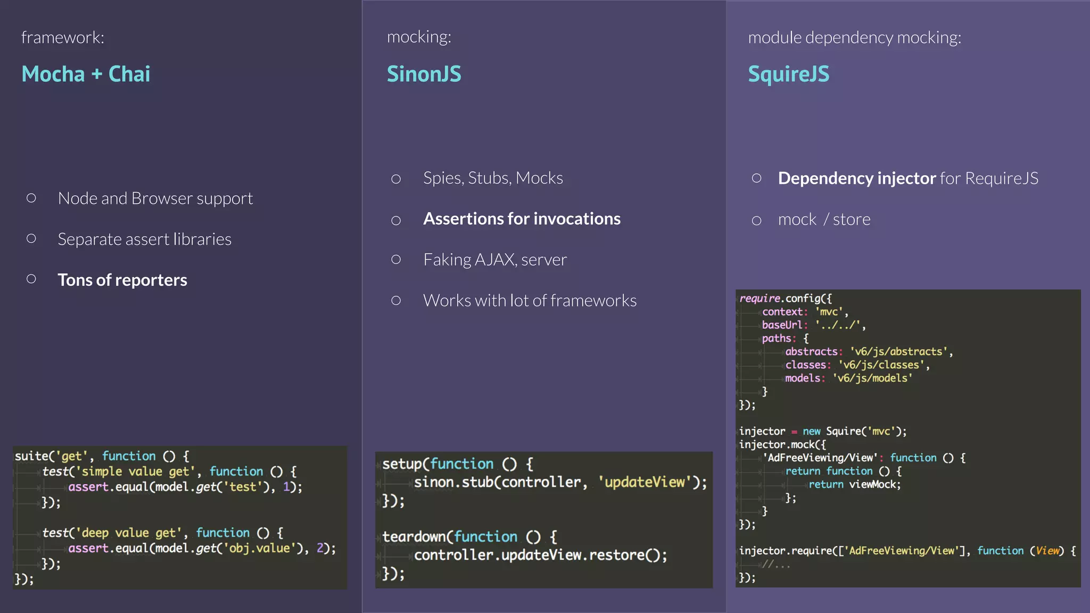The image size is (1090, 613).
Task: Click the teardown(function () { code line
Action: tap(469, 536)
